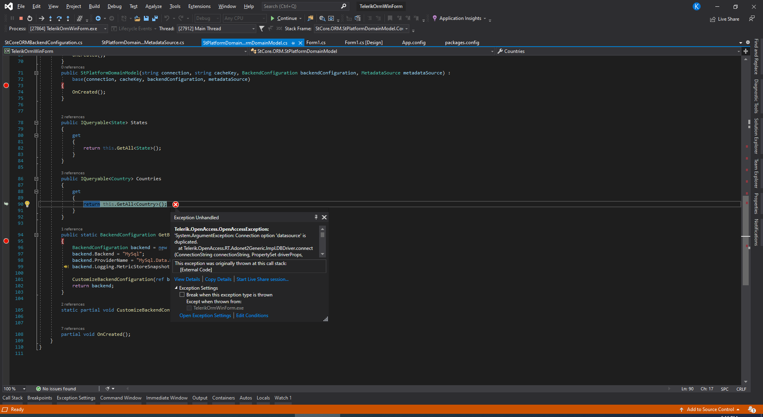Remove the breakpoint on line 95
The height and width of the screenshot is (417, 763).
[x=6, y=241]
